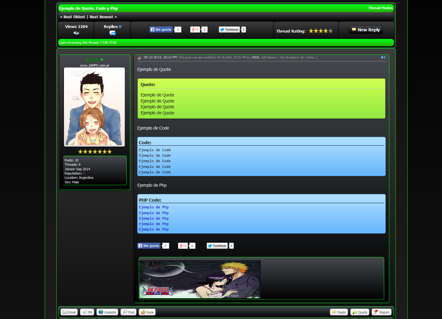Report this post
This screenshot has width=442, height=319.
(x=381, y=312)
